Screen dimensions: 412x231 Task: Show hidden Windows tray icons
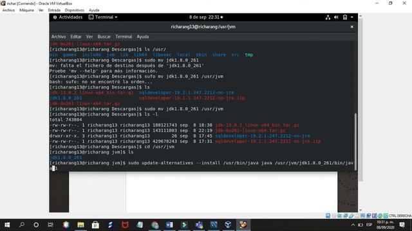353,225
